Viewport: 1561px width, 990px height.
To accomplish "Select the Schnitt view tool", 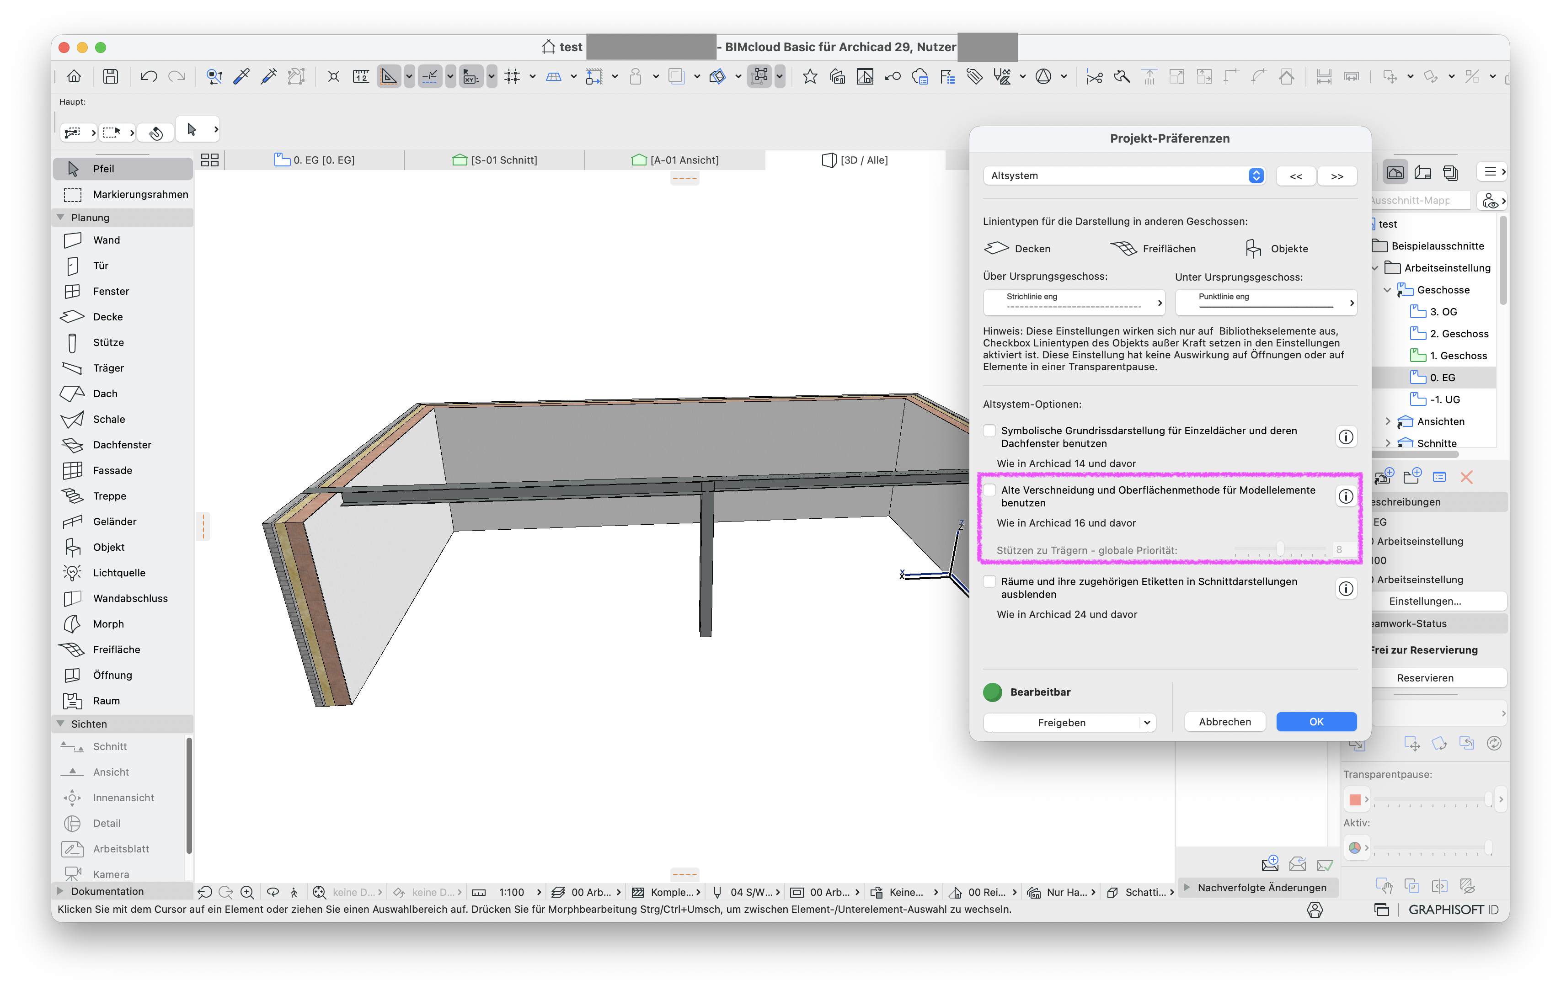I will coord(123,746).
